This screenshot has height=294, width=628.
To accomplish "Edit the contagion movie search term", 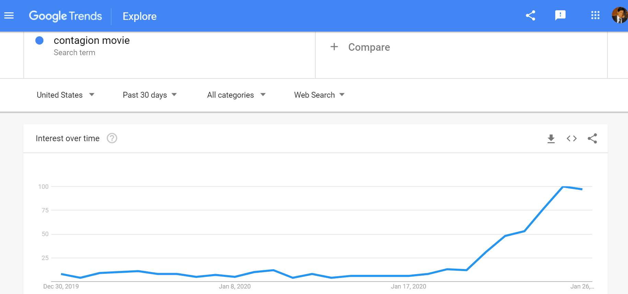I will (92, 40).
